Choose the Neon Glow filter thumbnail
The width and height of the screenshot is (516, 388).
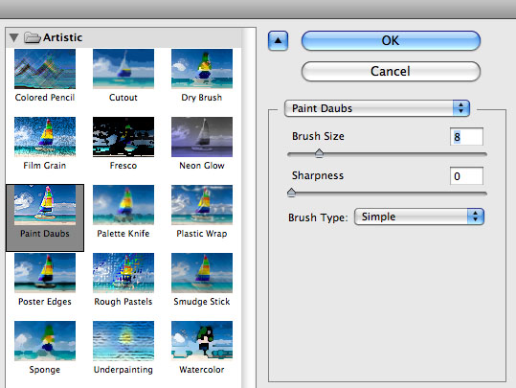[202, 137]
